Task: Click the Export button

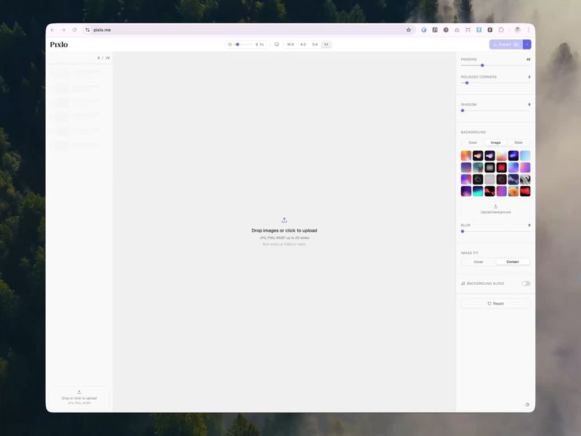Action: 503,44
